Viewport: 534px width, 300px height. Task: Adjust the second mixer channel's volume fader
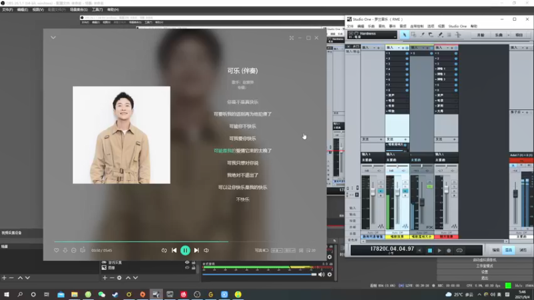tap(397, 192)
